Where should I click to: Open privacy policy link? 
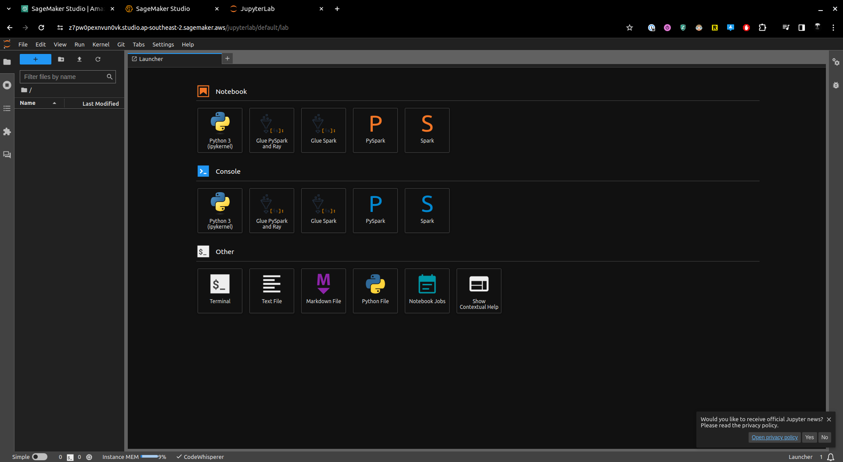pos(774,437)
